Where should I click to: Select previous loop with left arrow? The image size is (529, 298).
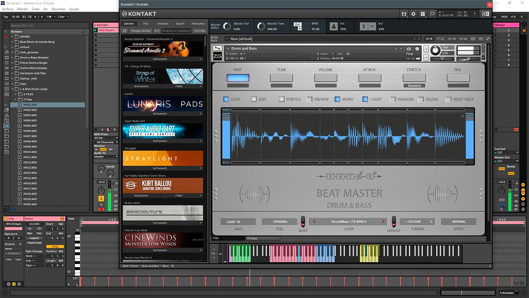coord(314,222)
